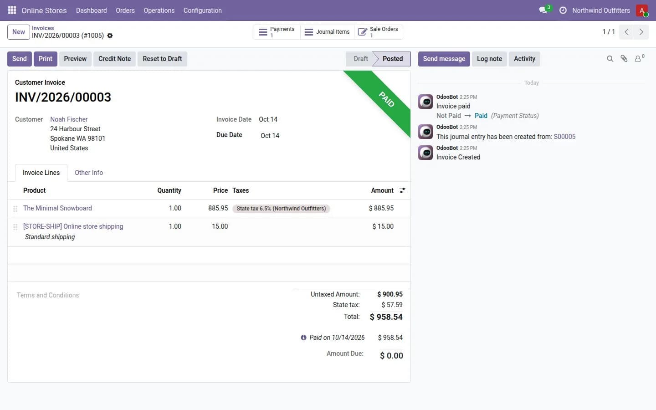
Task: Select Invoice Lines tab
Action: pos(41,173)
